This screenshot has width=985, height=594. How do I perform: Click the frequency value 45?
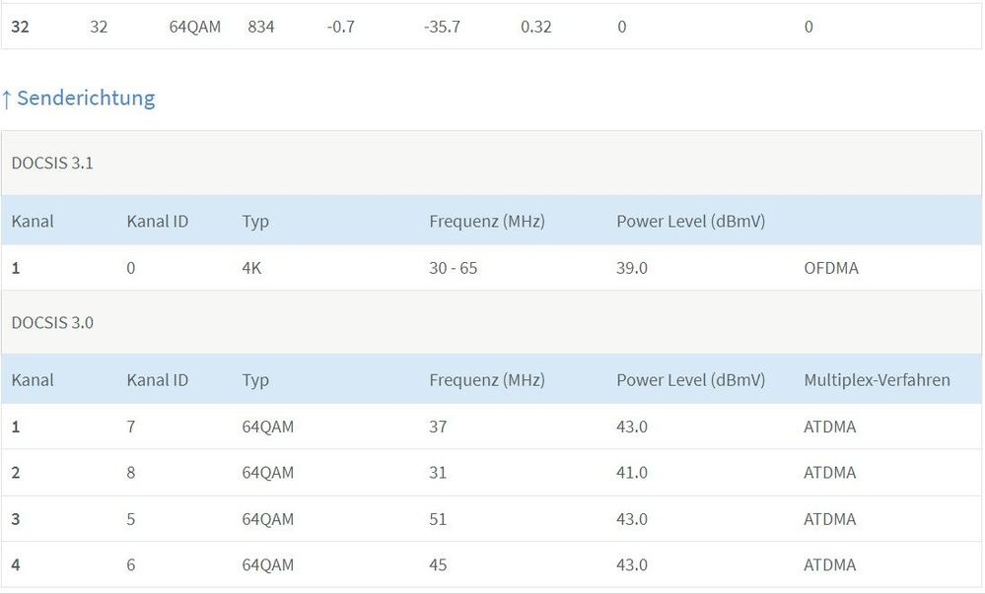pyautogui.click(x=438, y=565)
